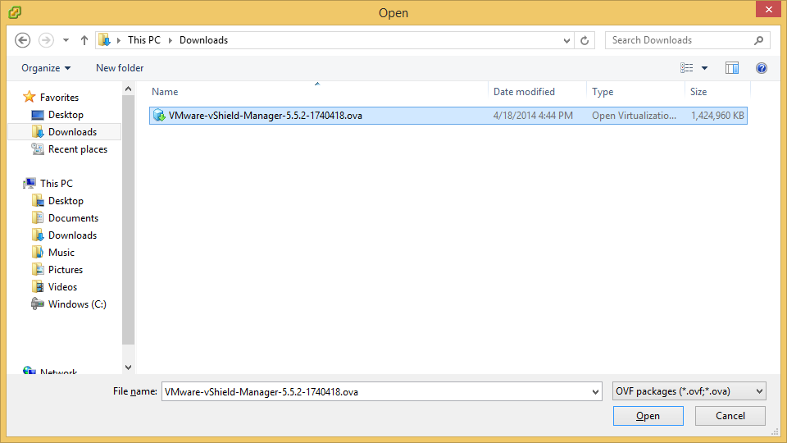The image size is (787, 443).
Task: Open the recent locations dropdown arrow
Action: pyautogui.click(x=66, y=40)
